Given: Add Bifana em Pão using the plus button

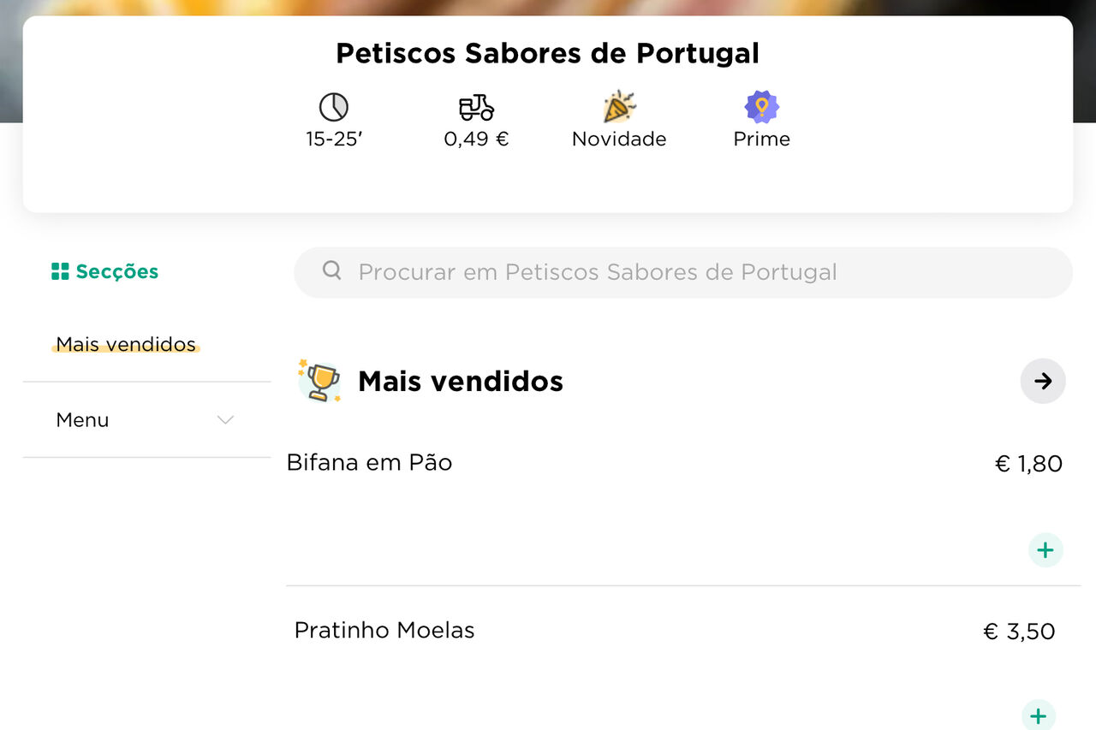Looking at the screenshot, I should (x=1045, y=549).
